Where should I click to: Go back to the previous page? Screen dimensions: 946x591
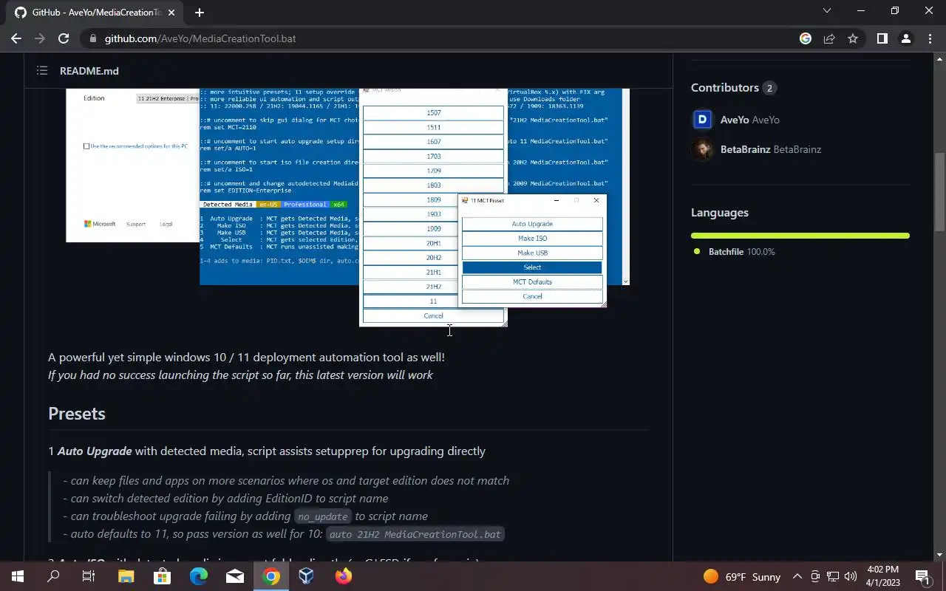tap(16, 38)
